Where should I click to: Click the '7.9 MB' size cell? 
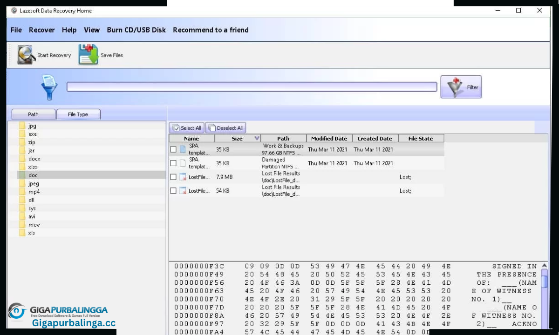225,177
